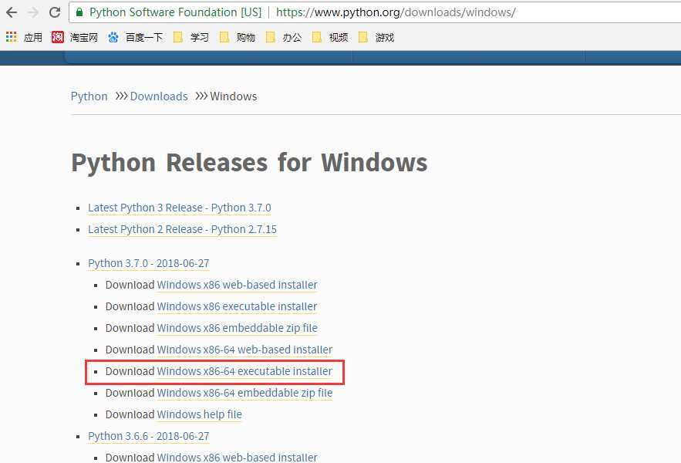
Task: Click the Python Software Foundation [US] label
Action: tap(176, 12)
